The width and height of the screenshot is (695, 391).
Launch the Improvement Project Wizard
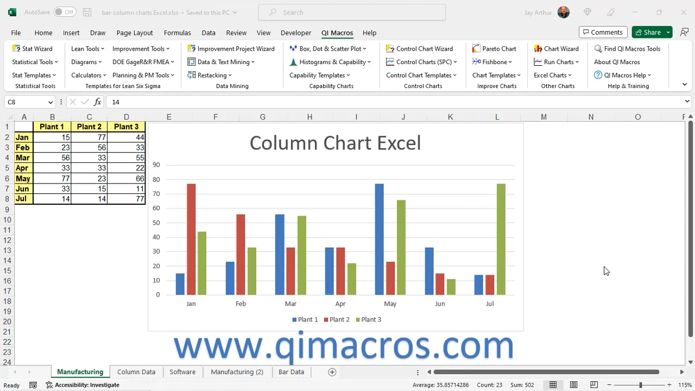click(231, 48)
